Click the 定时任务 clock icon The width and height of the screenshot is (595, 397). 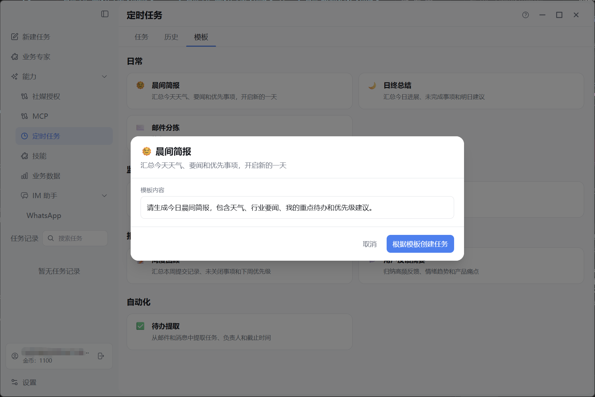24,136
